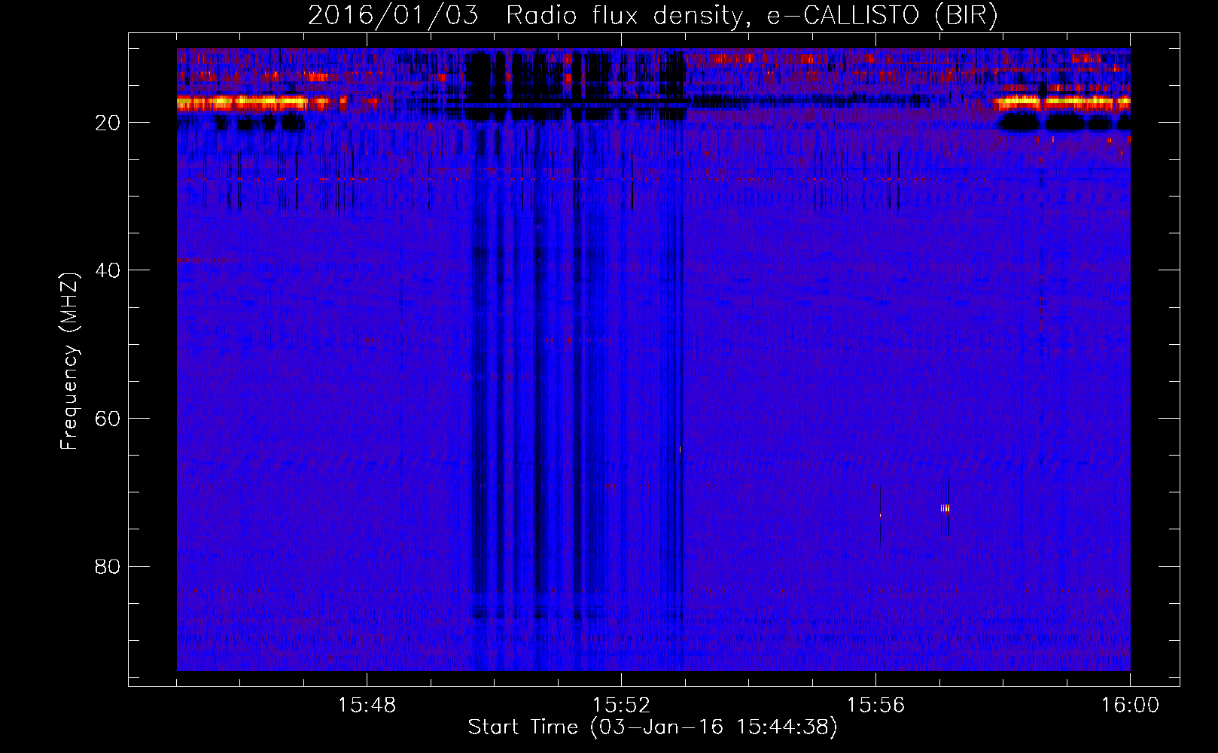Click the 16:00 time tick label
Viewport: 1218px width, 753px height.
(x=1130, y=706)
